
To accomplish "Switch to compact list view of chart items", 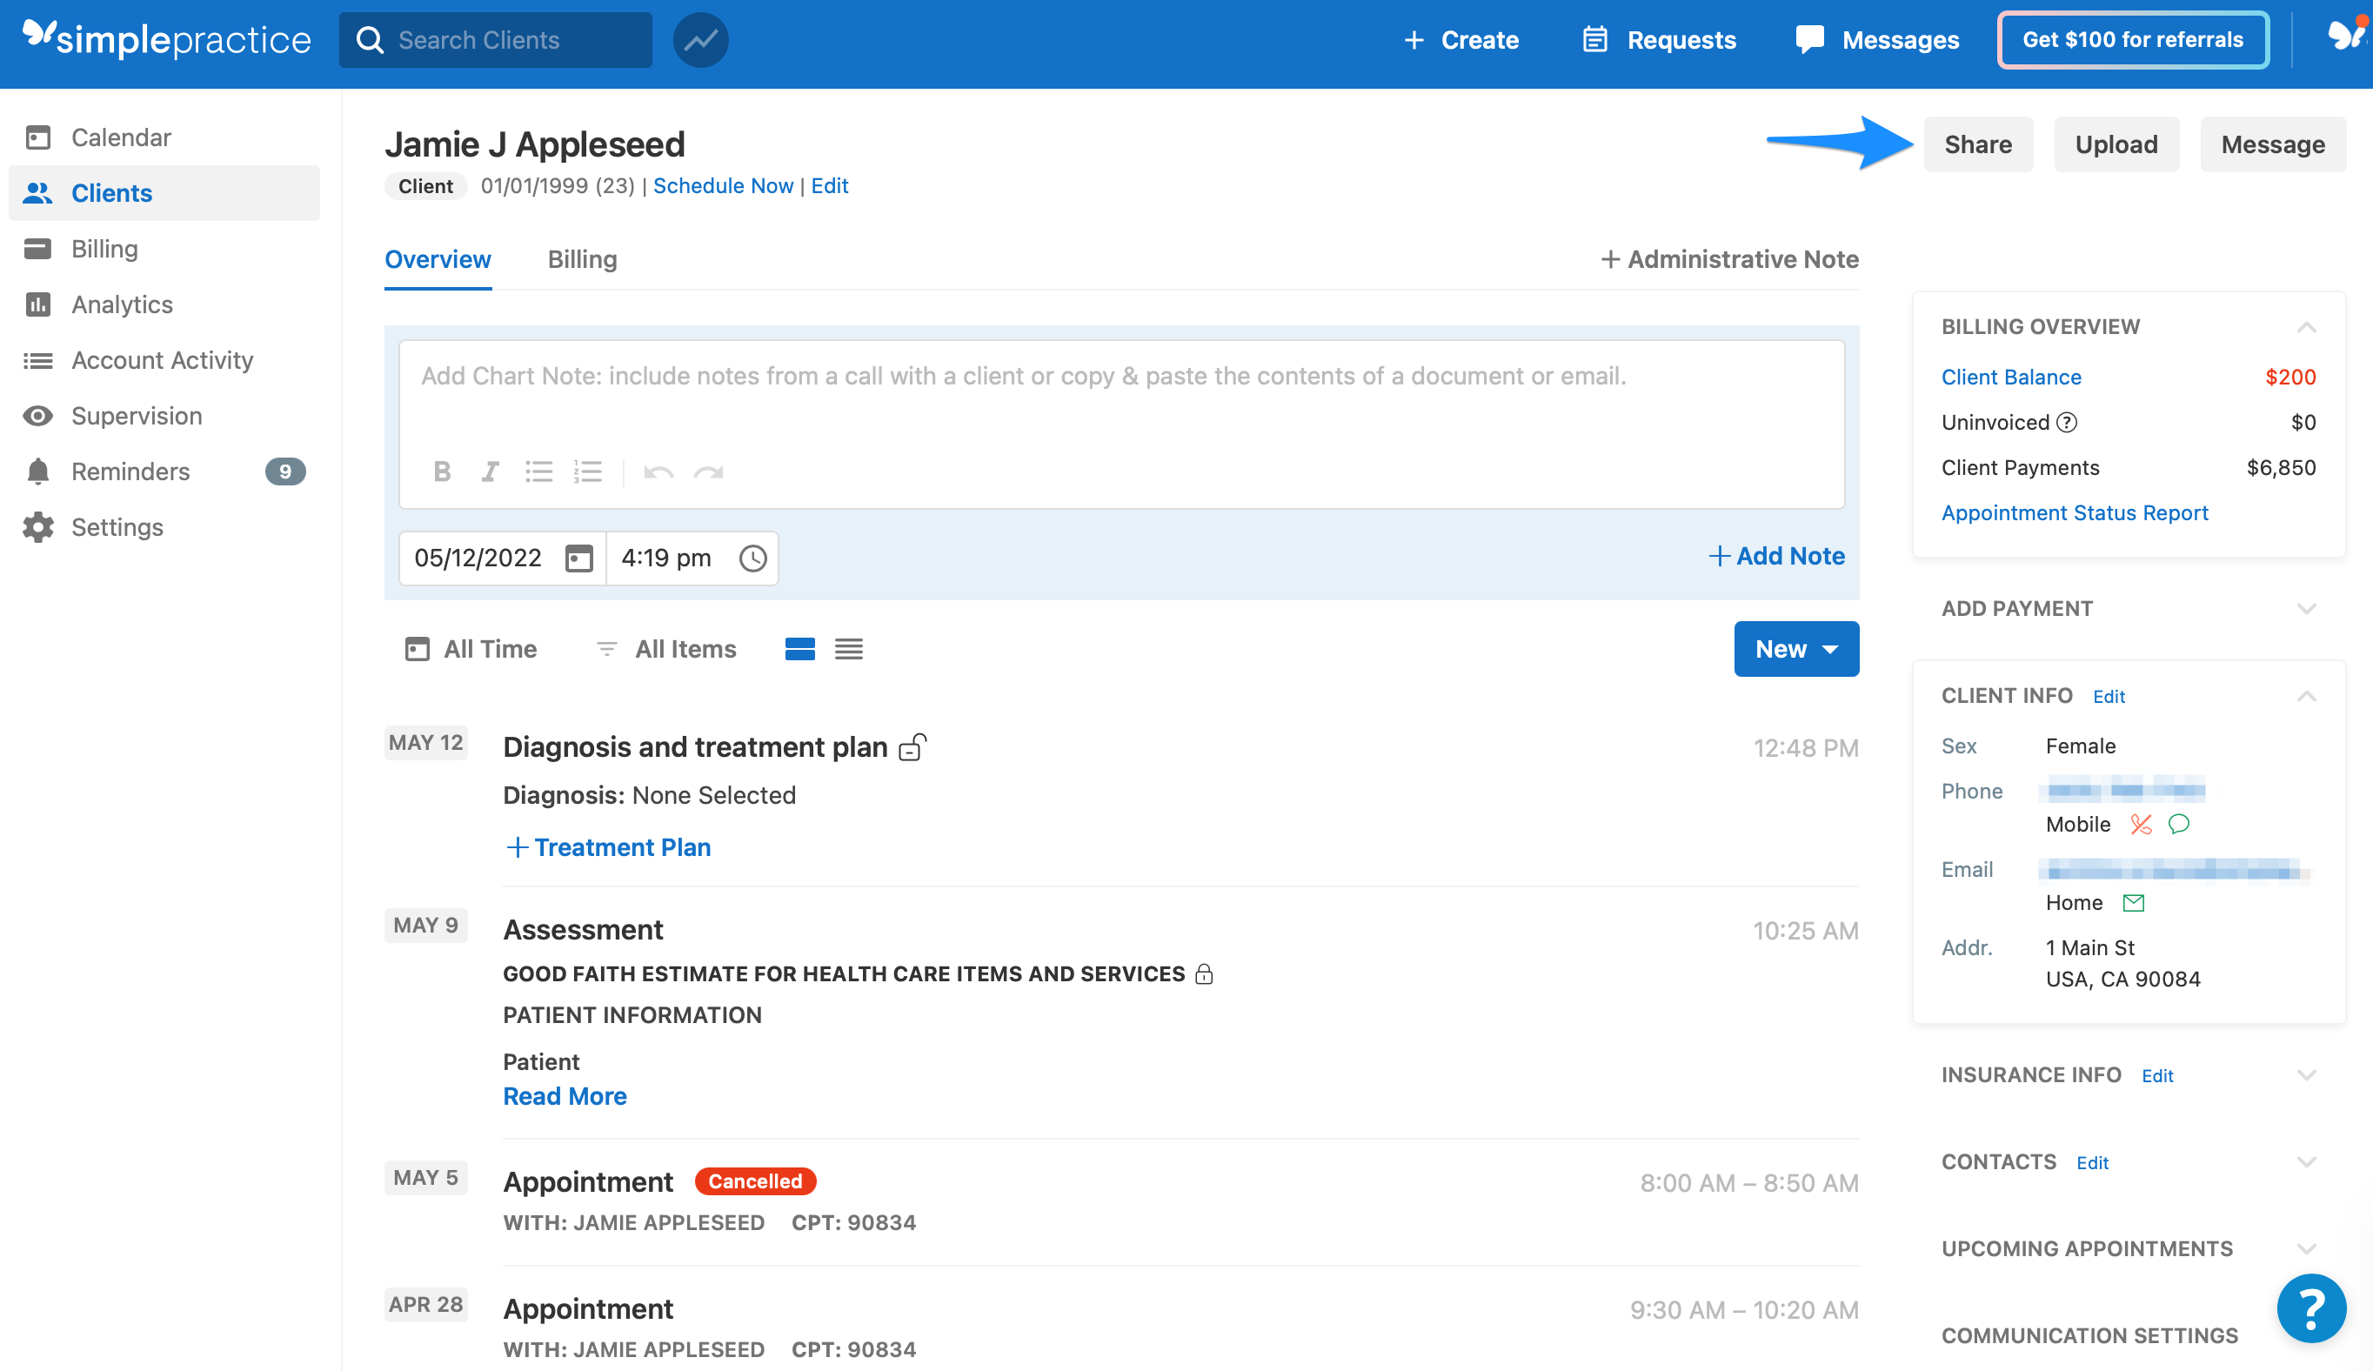I will pos(848,649).
